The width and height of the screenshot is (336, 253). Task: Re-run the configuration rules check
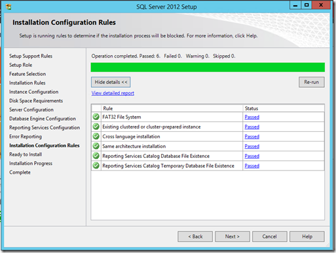click(312, 82)
